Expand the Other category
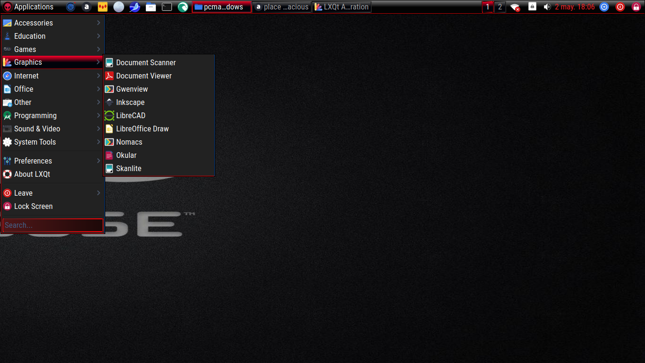Viewport: 645px width, 363px height. click(52, 102)
